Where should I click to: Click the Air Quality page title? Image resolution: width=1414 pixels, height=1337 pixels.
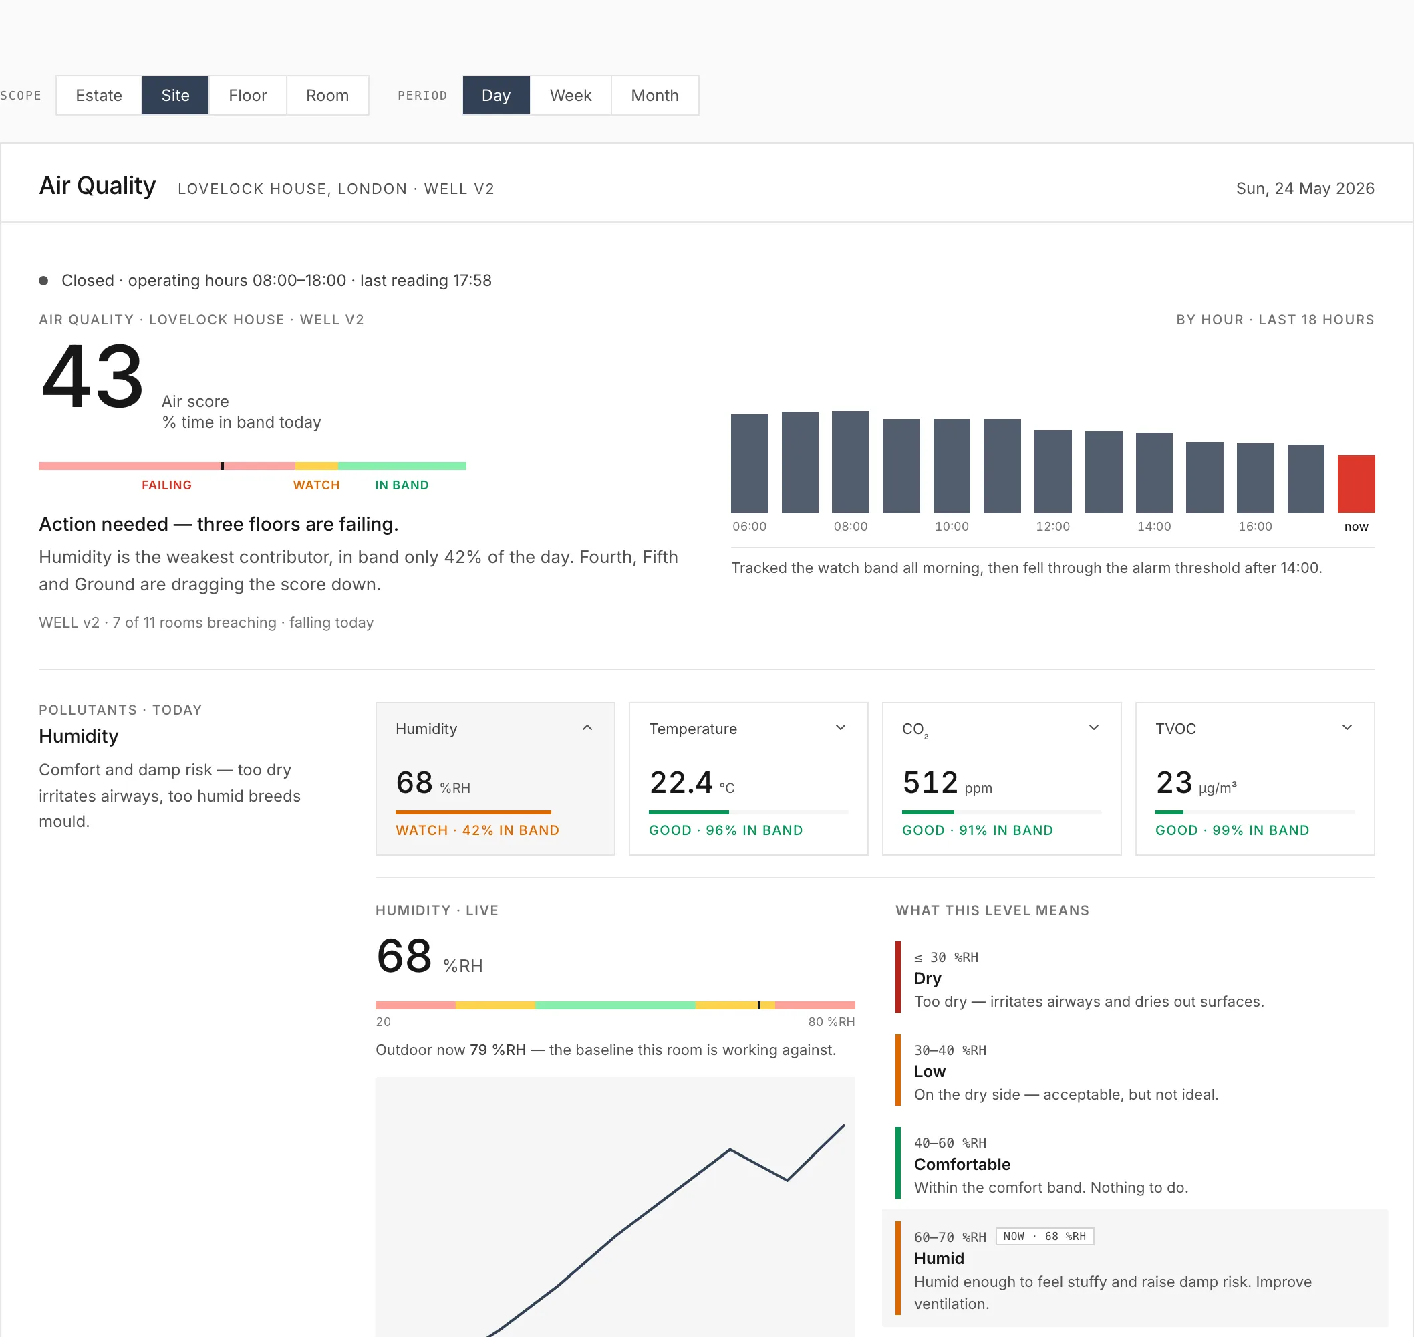coord(97,185)
